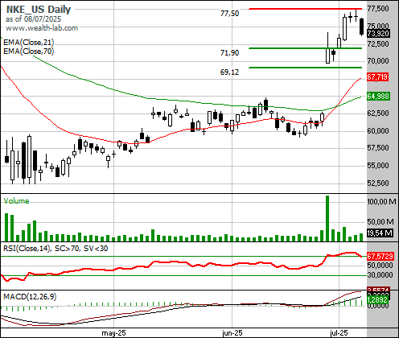Open the www.wealth-lab.com link text
The height and width of the screenshot is (338, 399).
[x=42, y=28]
